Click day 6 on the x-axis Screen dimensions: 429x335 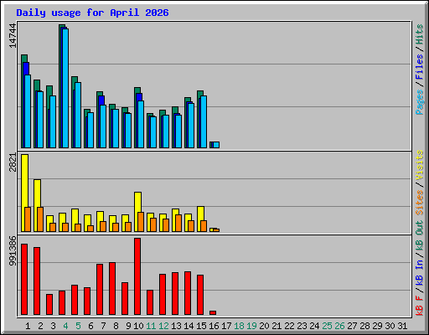pos(90,326)
